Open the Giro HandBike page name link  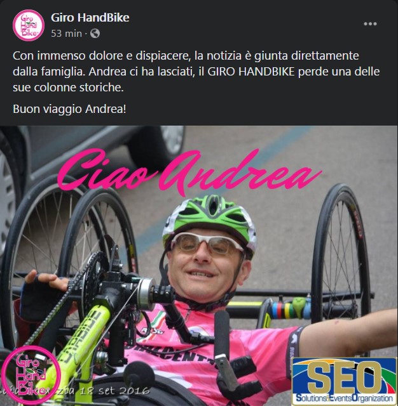(x=90, y=18)
